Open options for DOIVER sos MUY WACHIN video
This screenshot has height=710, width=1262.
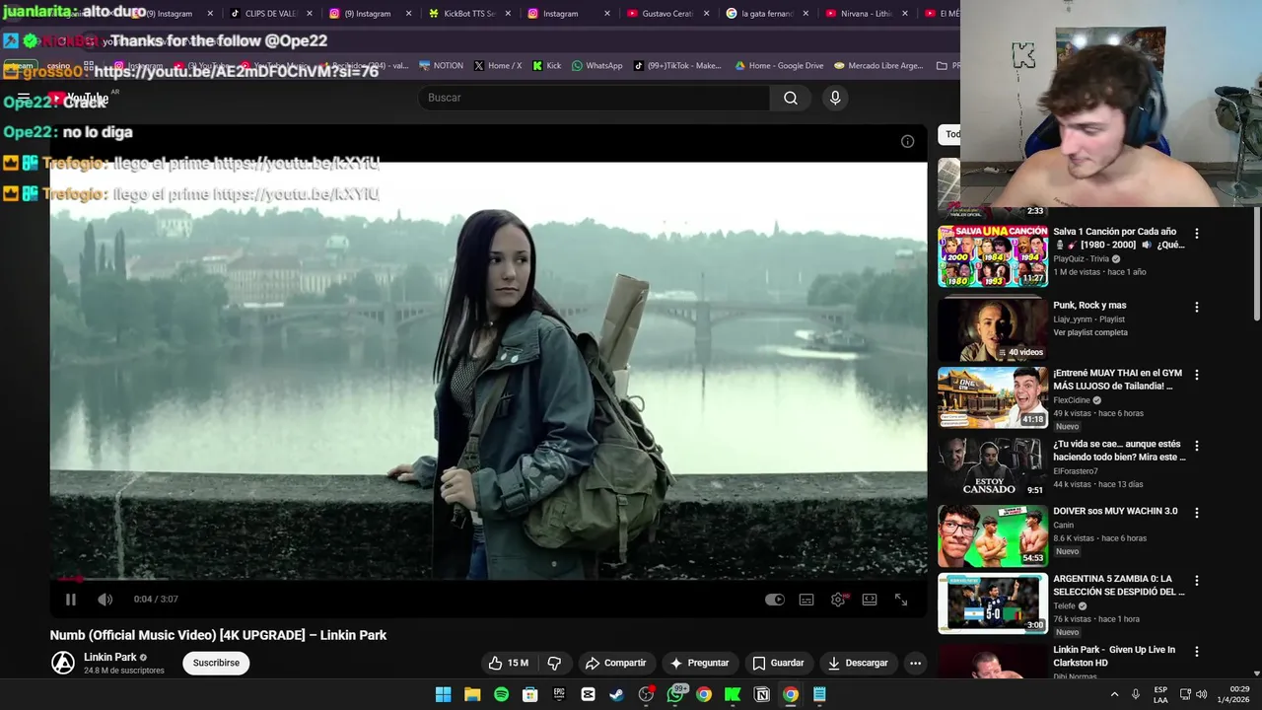click(1197, 513)
